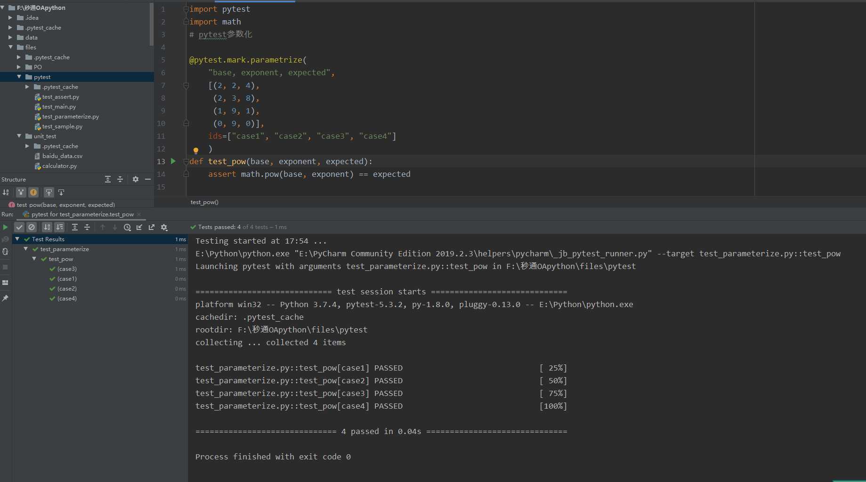Rerun failed tests icon in Run sidebar
Image resolution: width=866 pixels, height=482 pixels.
tap(5, 239)
